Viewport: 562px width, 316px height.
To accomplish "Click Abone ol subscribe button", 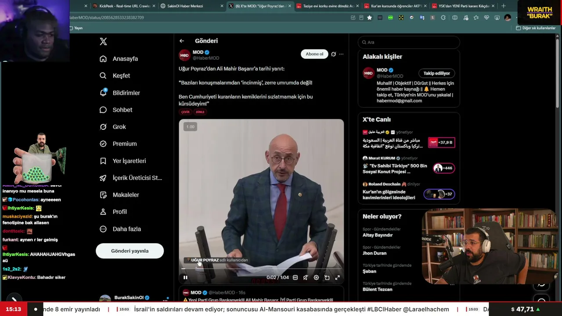I will coord(314,54).
